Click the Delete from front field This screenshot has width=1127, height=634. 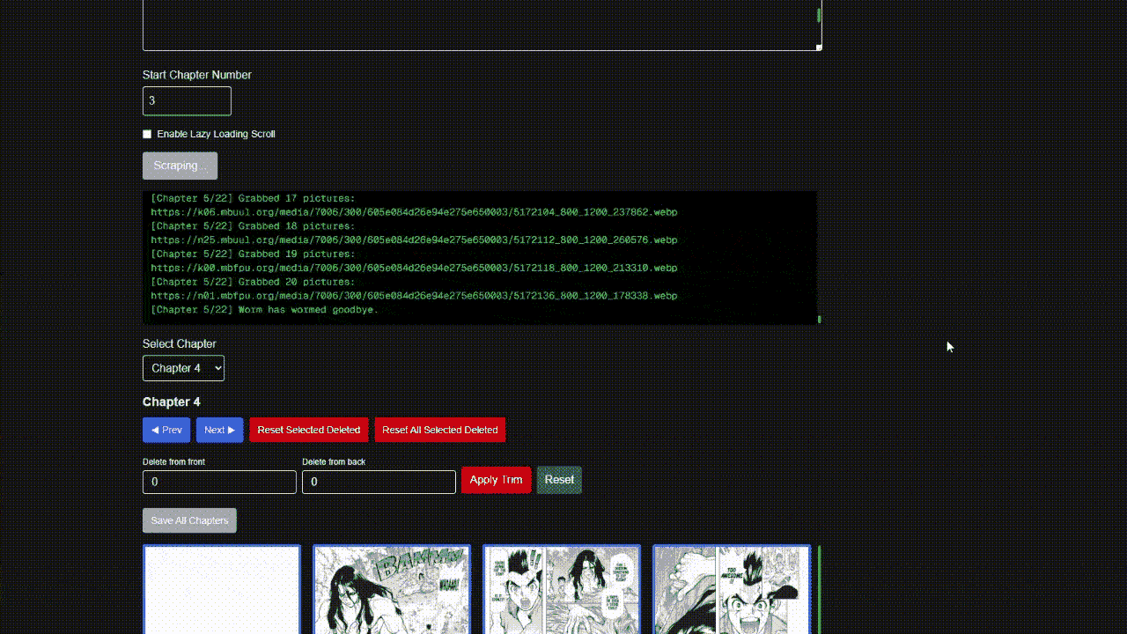tap(219, 482)
